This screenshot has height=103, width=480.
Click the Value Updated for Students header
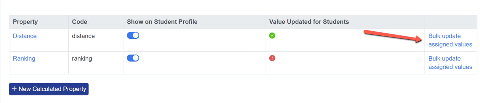click(x=309, y=22)
